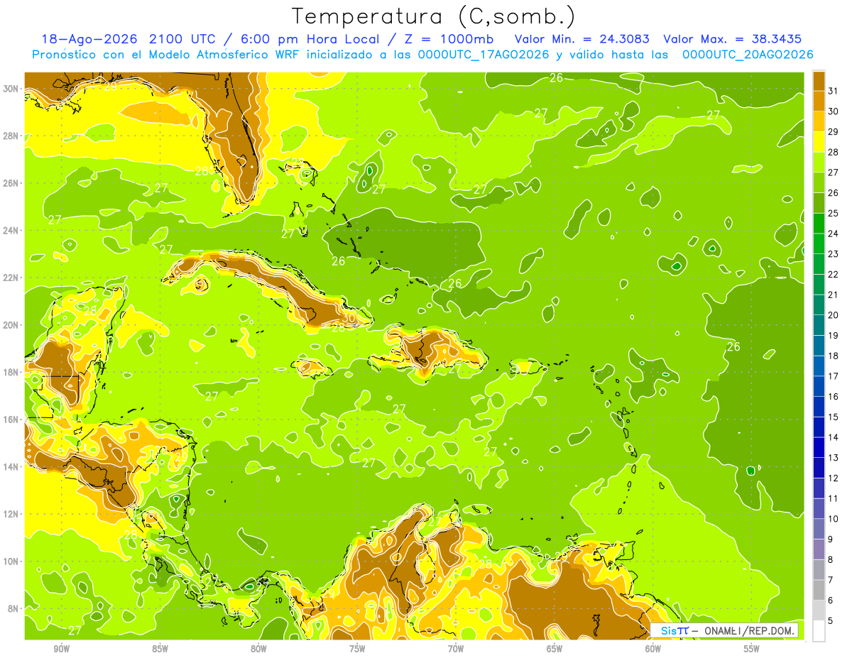The image size is (852, 658).
Task: Click the "20" label on the color scale
Action: [x=834, y=315]
